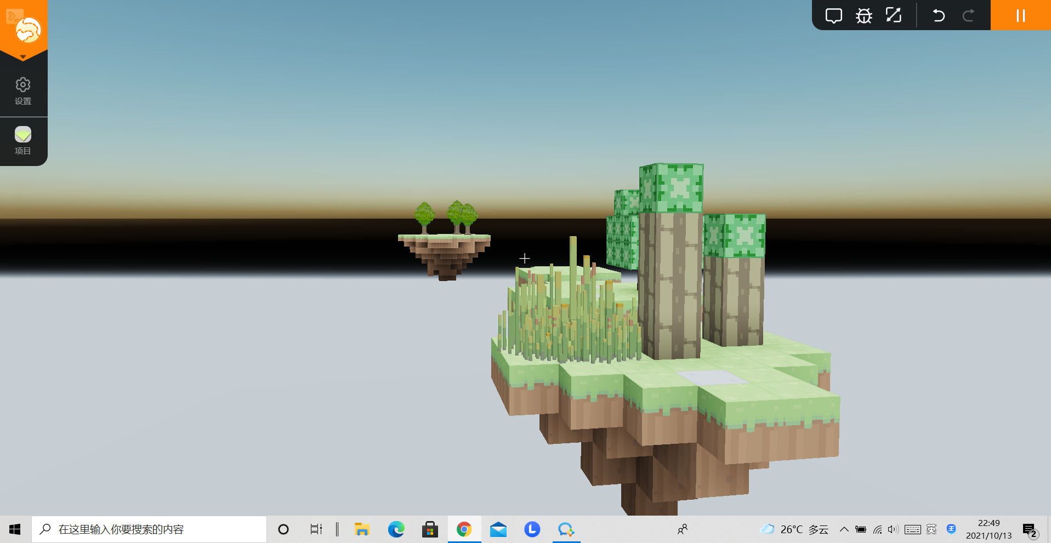Pause the running game

(1020, 15)
